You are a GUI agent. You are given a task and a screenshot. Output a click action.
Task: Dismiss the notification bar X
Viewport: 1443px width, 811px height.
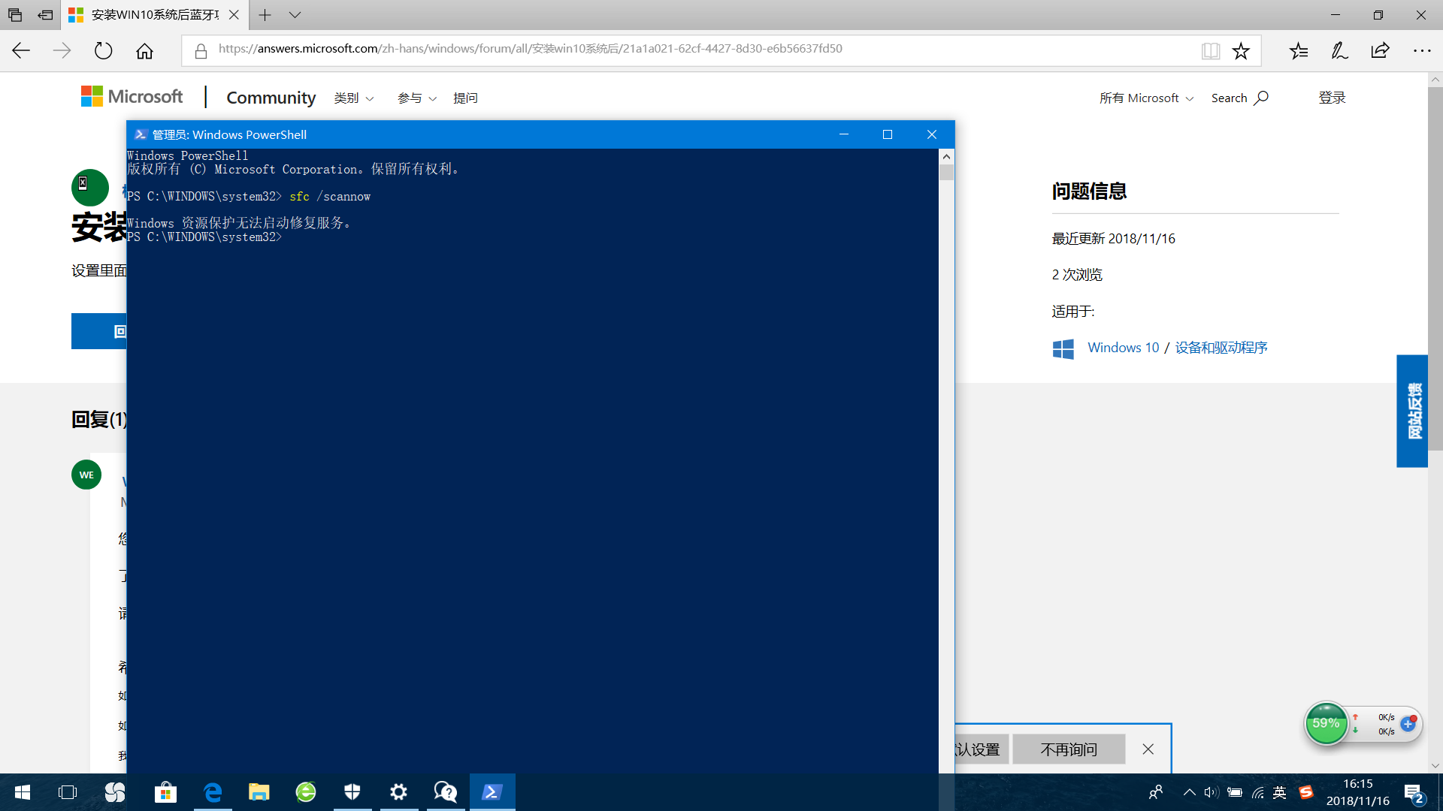tap(1148, 749)
